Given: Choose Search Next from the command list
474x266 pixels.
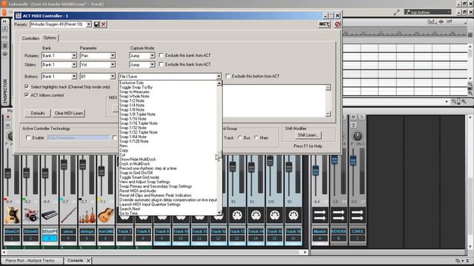Looking at the screenshot, I should (x=130, y=208).
